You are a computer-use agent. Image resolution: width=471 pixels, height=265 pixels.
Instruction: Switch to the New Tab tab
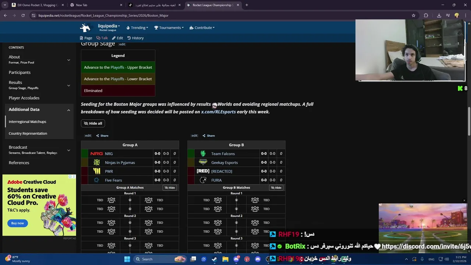(96, 5)
